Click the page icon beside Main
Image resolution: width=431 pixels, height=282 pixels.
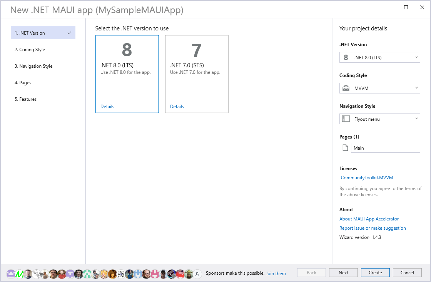pos(345,148)
